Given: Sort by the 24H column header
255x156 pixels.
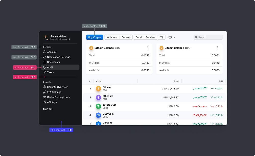Looking at the screenshot, I should click(x=221, y=81).
